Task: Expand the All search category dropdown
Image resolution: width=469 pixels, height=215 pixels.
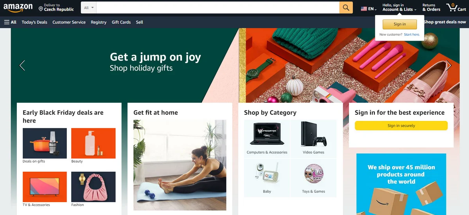Action: pyautogui.click(x=88, y=7)
